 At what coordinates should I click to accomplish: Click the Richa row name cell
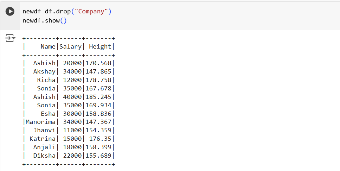(x=46, y=80)
